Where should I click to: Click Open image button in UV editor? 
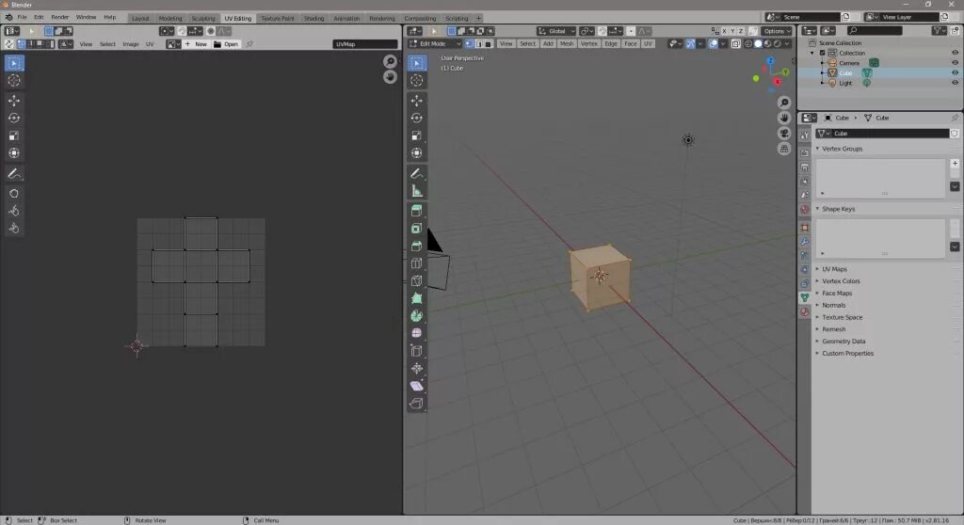click(x=226, y=44)
